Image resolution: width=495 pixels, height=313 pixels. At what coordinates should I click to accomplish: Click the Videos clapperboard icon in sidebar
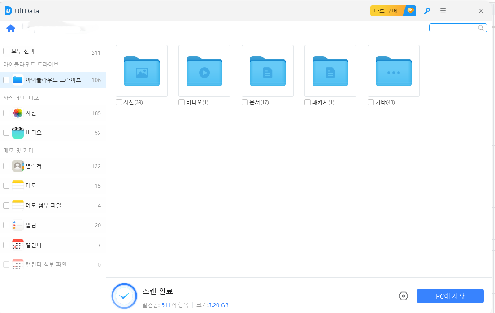click(18, 133)
